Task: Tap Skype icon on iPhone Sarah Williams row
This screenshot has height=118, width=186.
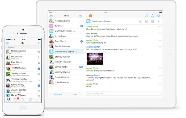Action: pos(39,96)
